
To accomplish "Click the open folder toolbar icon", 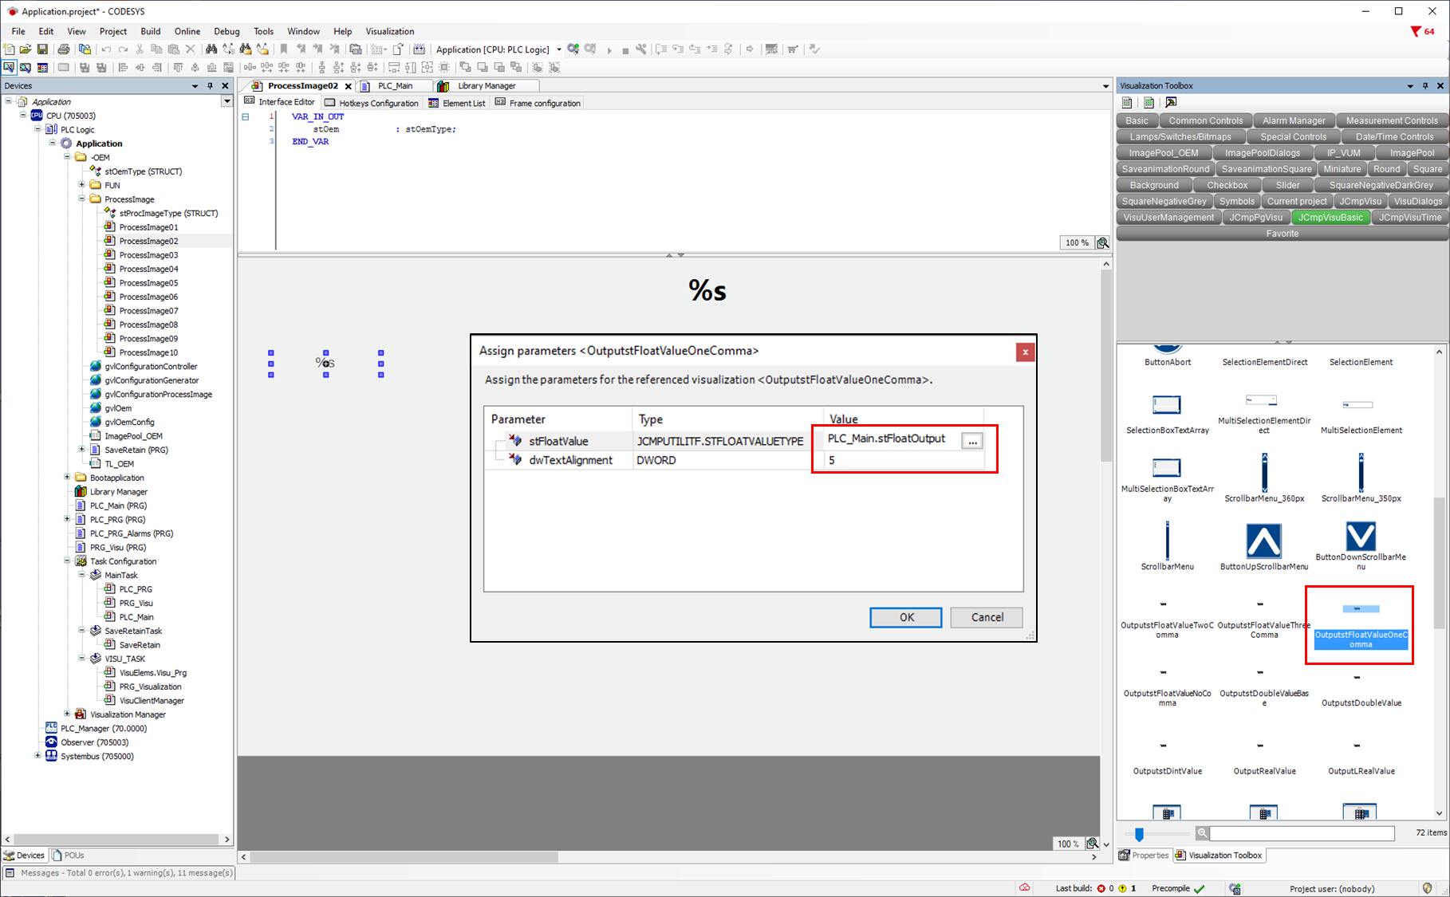I will point(26,49).
